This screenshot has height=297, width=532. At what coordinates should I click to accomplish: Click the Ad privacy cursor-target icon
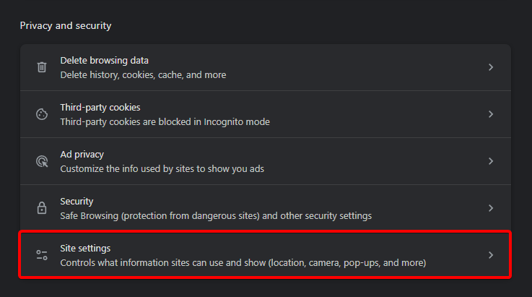click(42, 161)
